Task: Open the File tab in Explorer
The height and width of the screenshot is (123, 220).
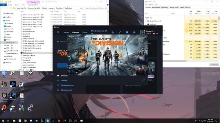Action: [3, 5]
